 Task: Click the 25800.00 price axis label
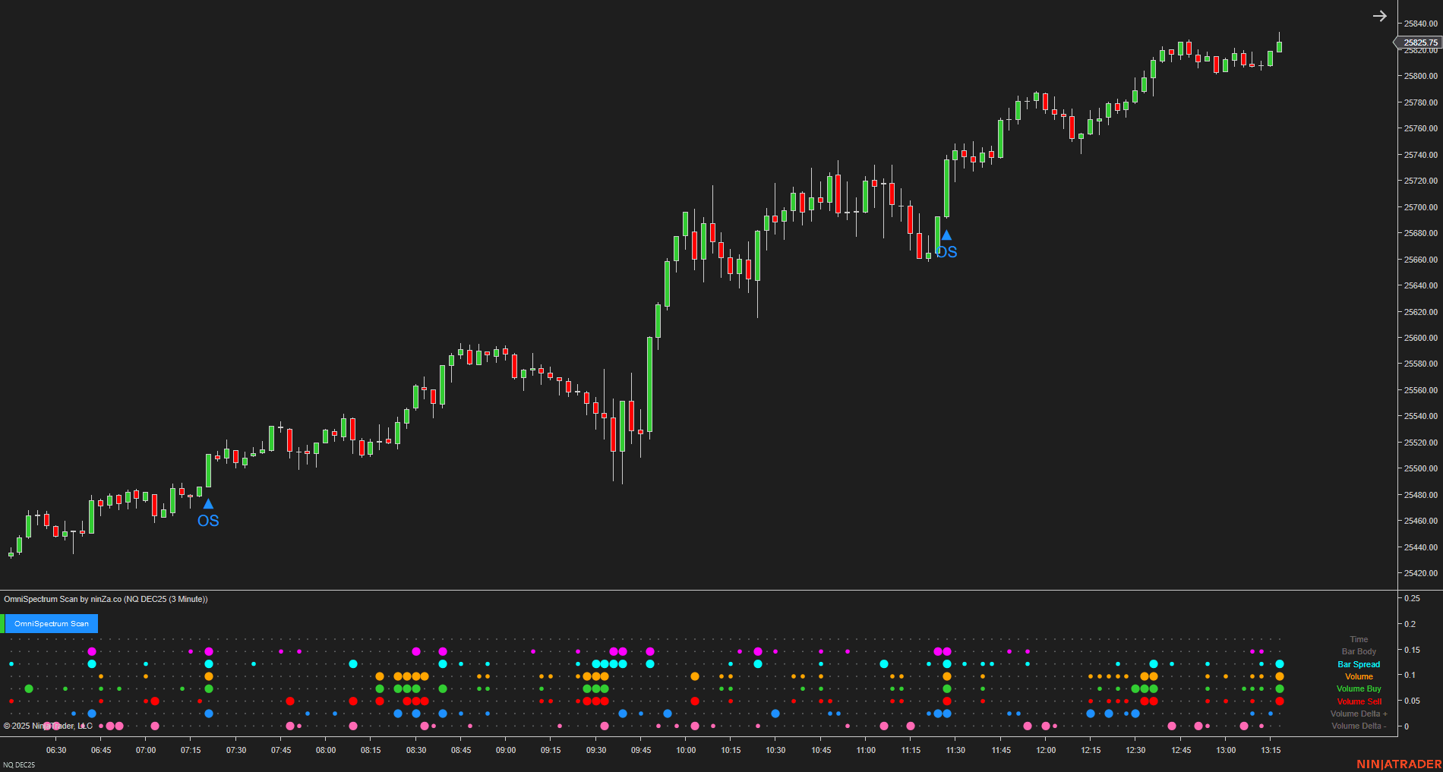coord(1420,76)
